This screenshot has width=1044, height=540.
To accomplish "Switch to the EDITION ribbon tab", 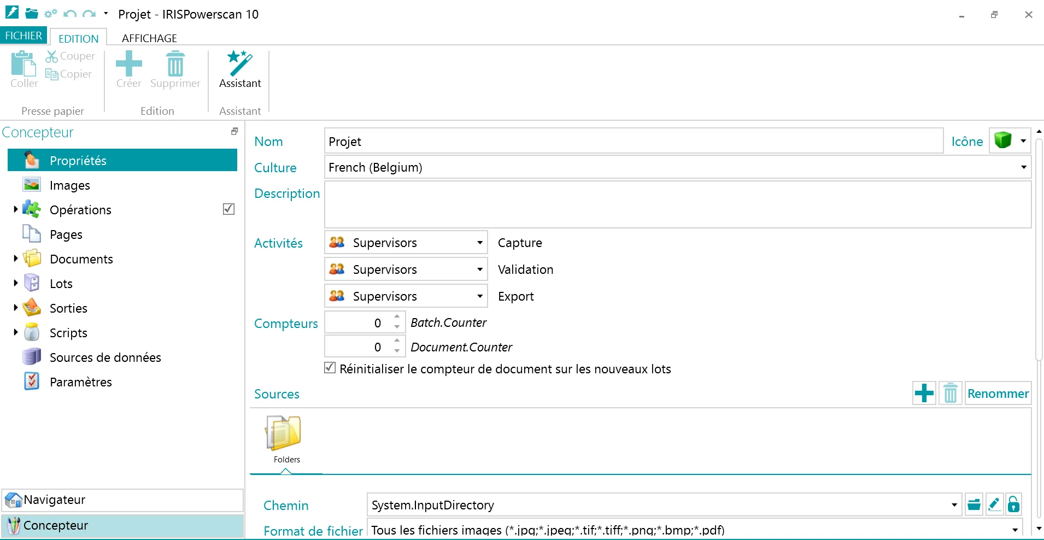I will tap(78, 38).
